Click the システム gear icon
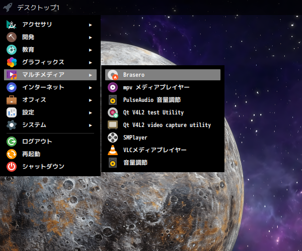This screenshot has width=302, height=251. pos(12,125)
